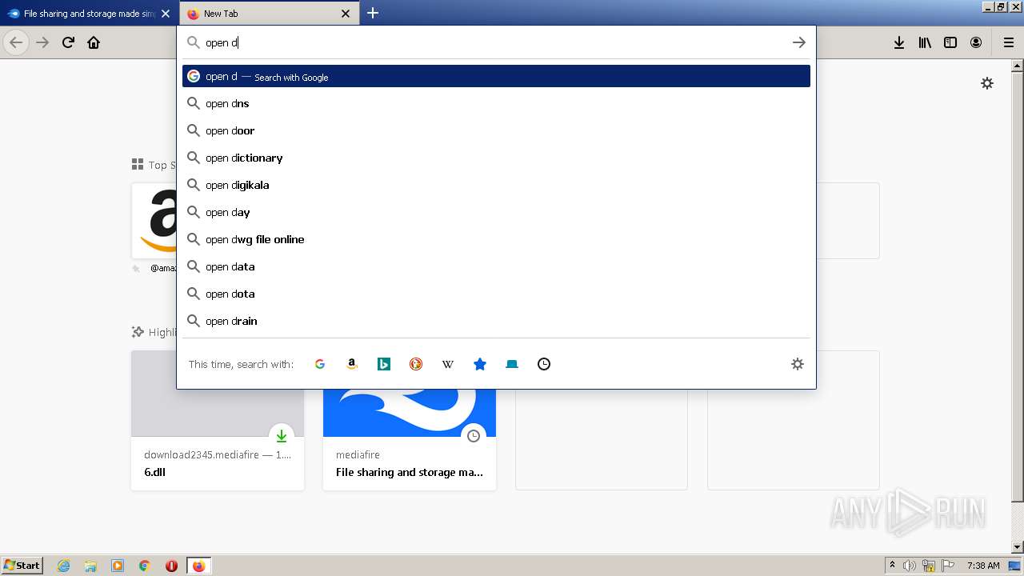
Task: Search open tabs with the tabs icon
Action: pos(512,364)
